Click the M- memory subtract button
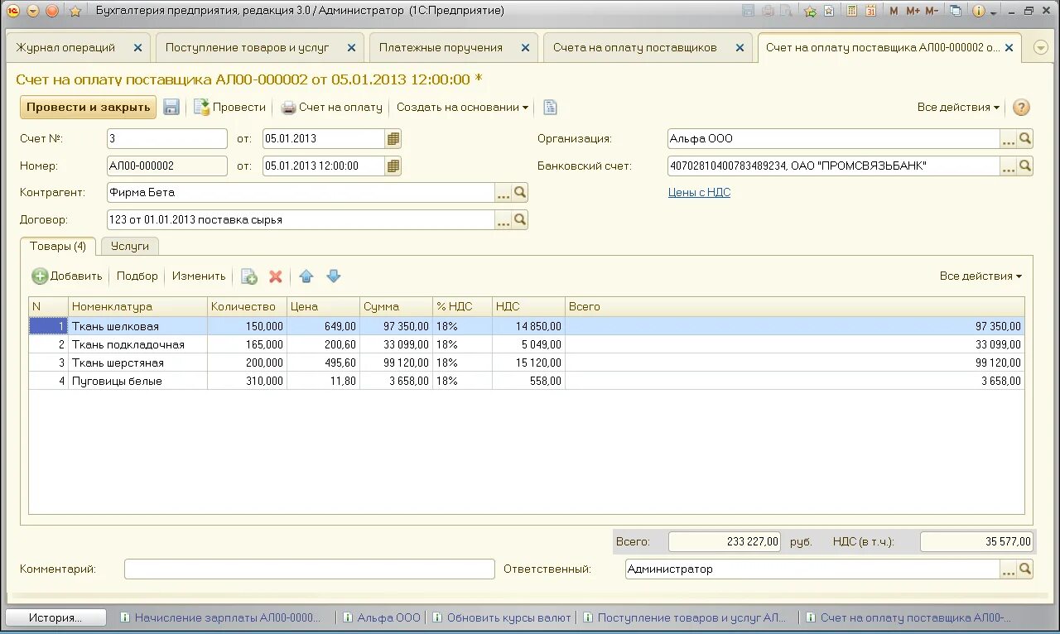 (x=932, y=11)
